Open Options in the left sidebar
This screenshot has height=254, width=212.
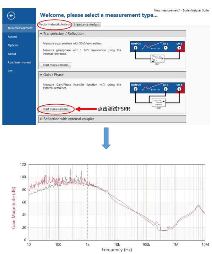(13, 45)
